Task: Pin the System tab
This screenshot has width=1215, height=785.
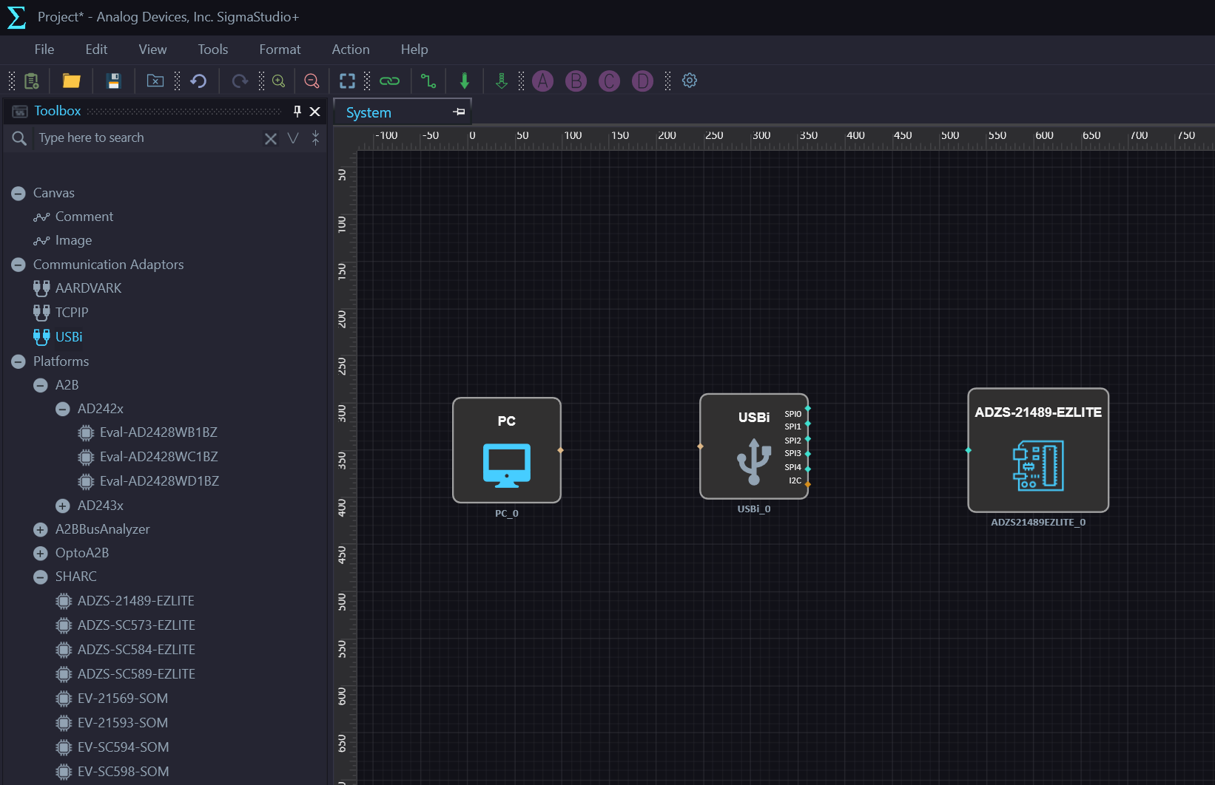Action: [460, 112]
